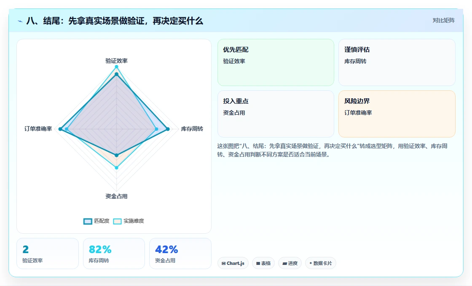Click 订单准确率 text in 风险边界 card
The width and height of the screenshot is (472, 286).
[358, 113]
